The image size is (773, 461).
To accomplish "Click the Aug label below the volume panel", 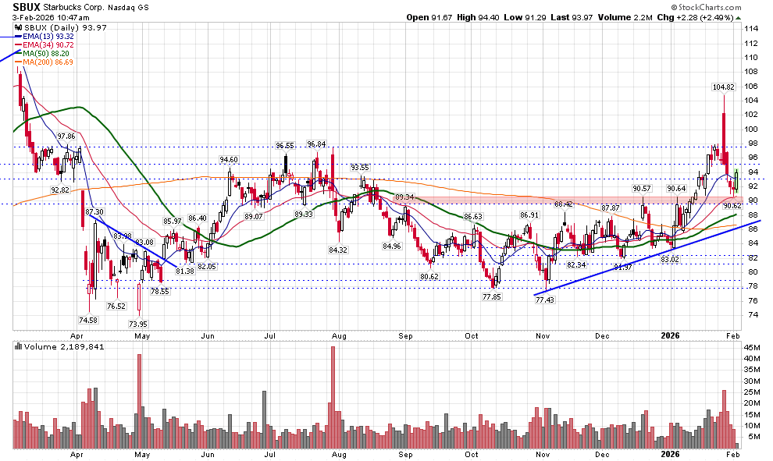I will point(338,453).
